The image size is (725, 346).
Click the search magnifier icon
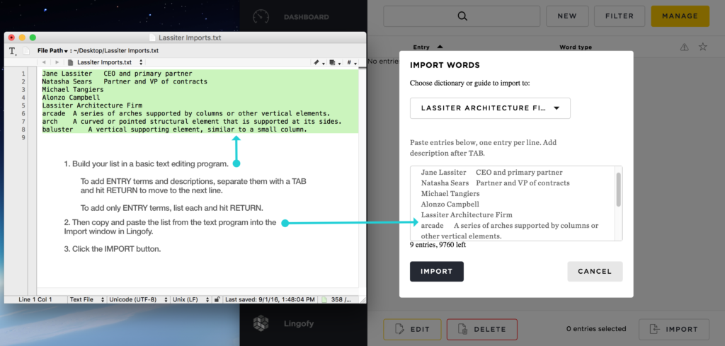point(462,16)
